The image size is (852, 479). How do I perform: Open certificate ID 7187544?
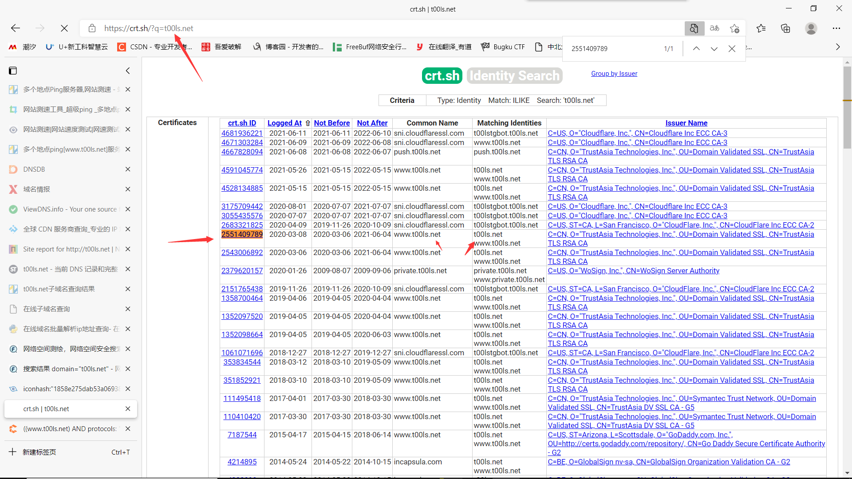point(242,435)
